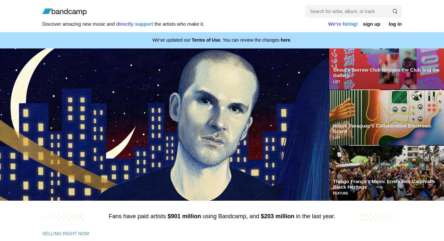This screenshot has height=241, width=444.
Task: Click the Bandcamp logo
Action: (64, 12)
